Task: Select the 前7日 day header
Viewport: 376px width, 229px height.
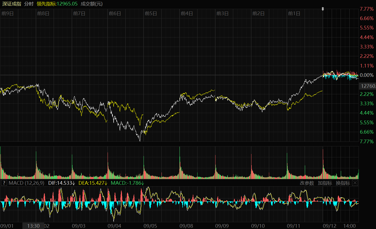Action: pos(79,14)
